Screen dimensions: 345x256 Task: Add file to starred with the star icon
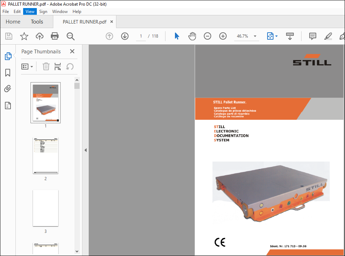(24, 36)
